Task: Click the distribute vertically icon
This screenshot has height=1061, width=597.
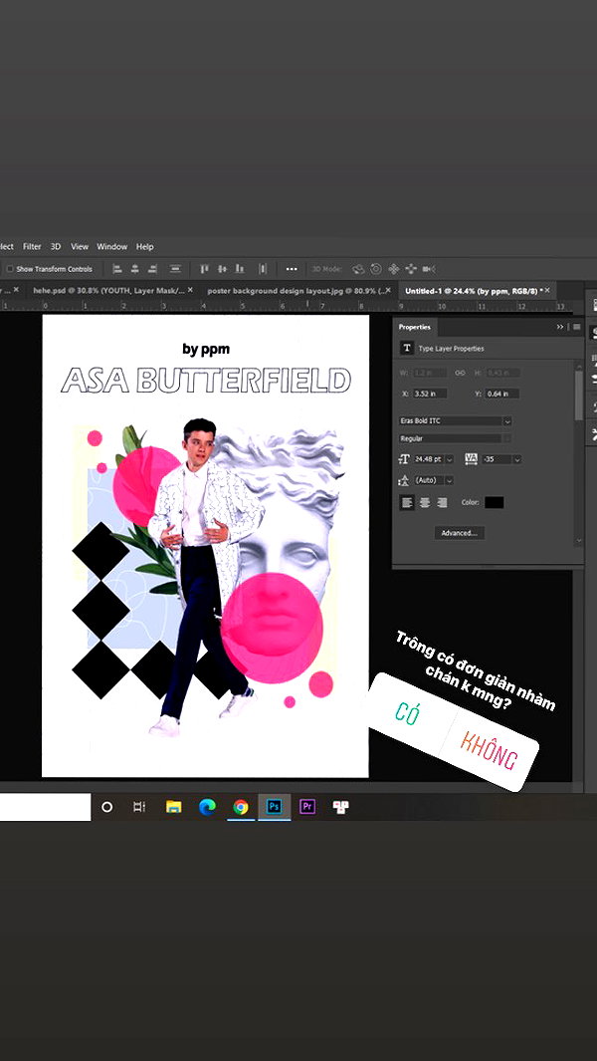Action: pos(175,269)
